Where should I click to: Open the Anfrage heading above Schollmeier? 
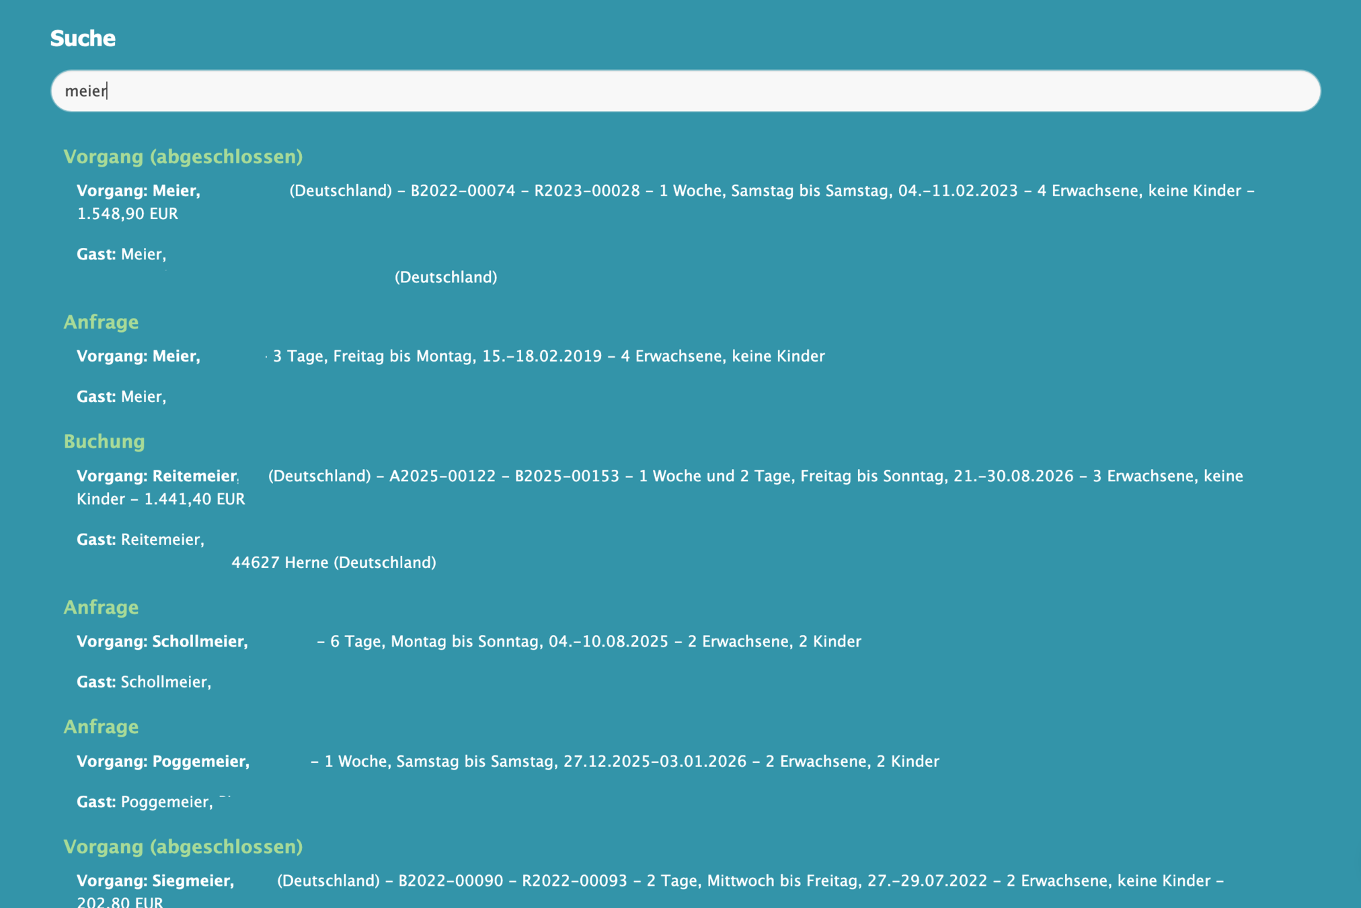101,608
